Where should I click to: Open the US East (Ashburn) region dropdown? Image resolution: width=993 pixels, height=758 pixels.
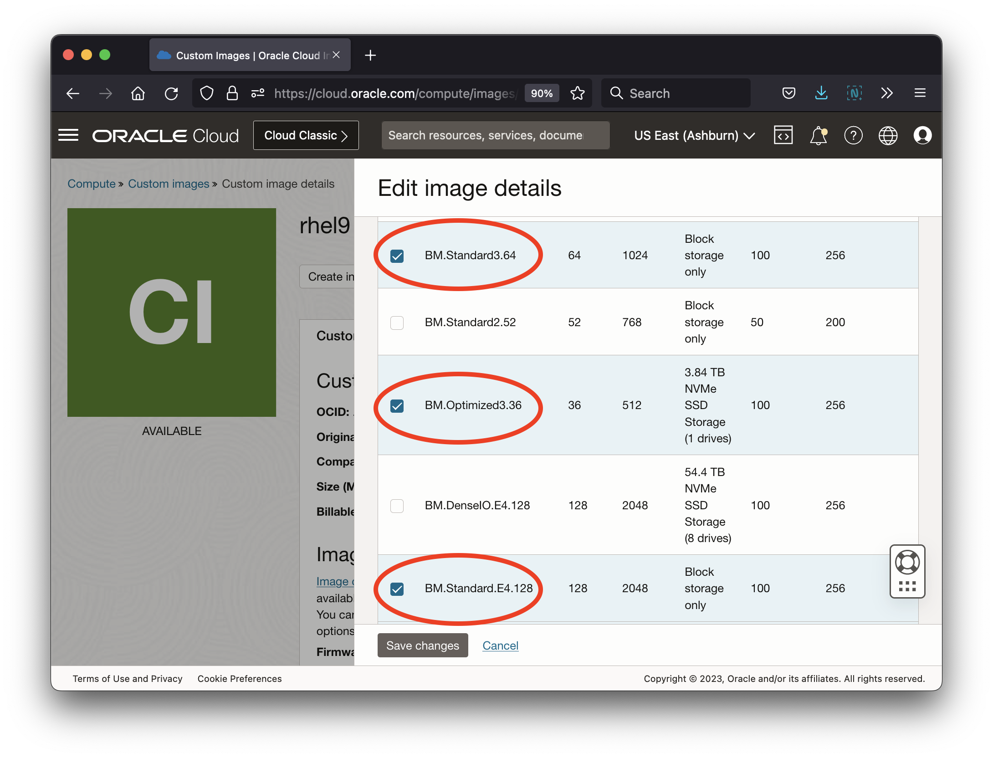tap(693, 135)
